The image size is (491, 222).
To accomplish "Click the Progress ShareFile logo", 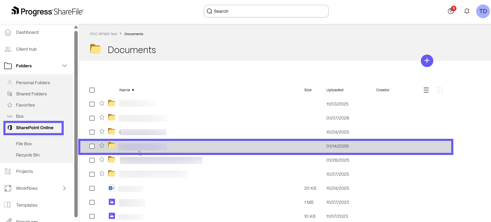I will (47, 11).
